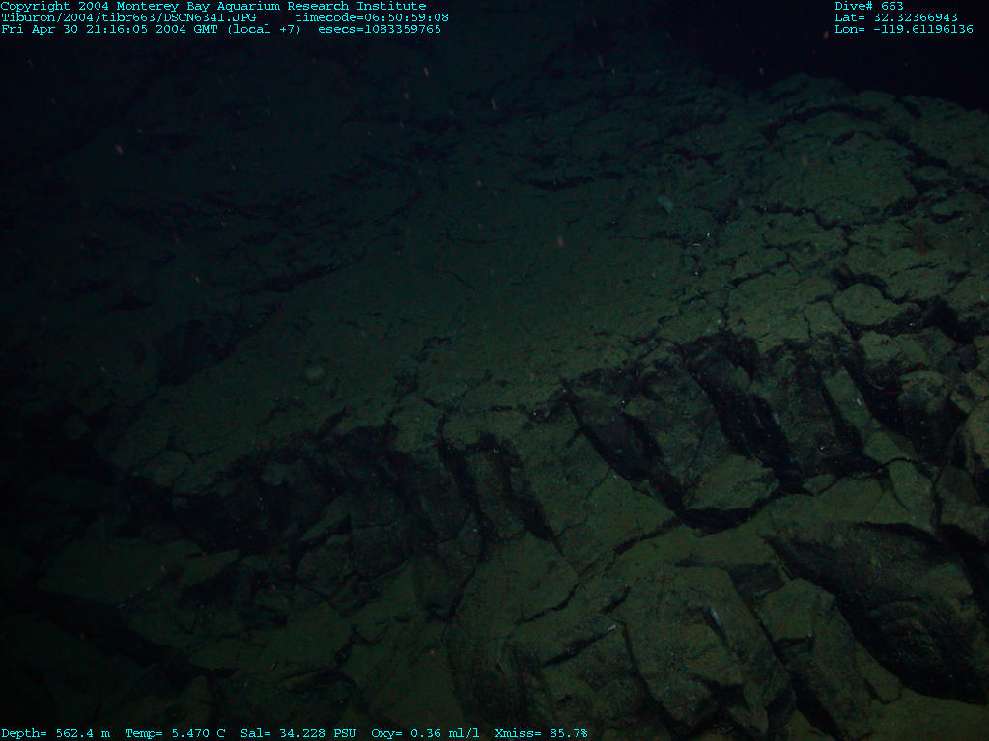Select the DSCN6341.JPG file path text

(128, 17)
